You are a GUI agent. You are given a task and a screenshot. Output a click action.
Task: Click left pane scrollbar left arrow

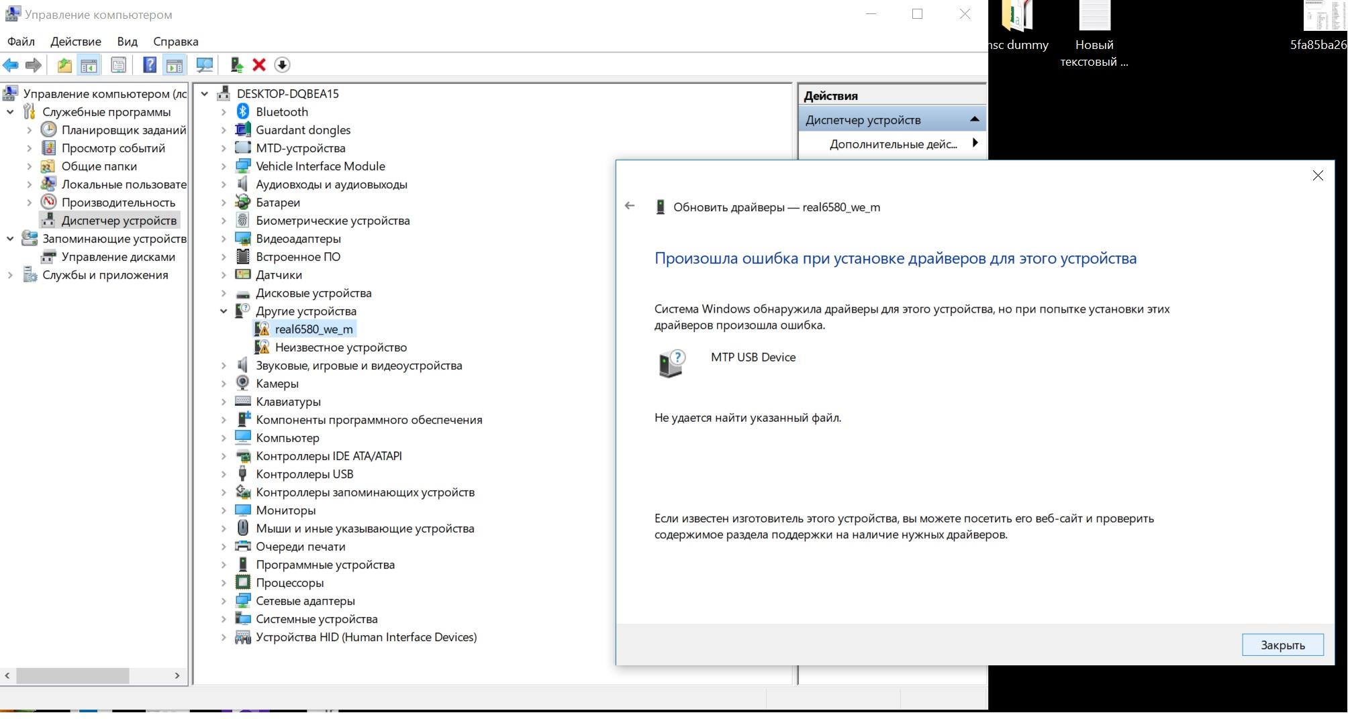(x=7, y=675)
